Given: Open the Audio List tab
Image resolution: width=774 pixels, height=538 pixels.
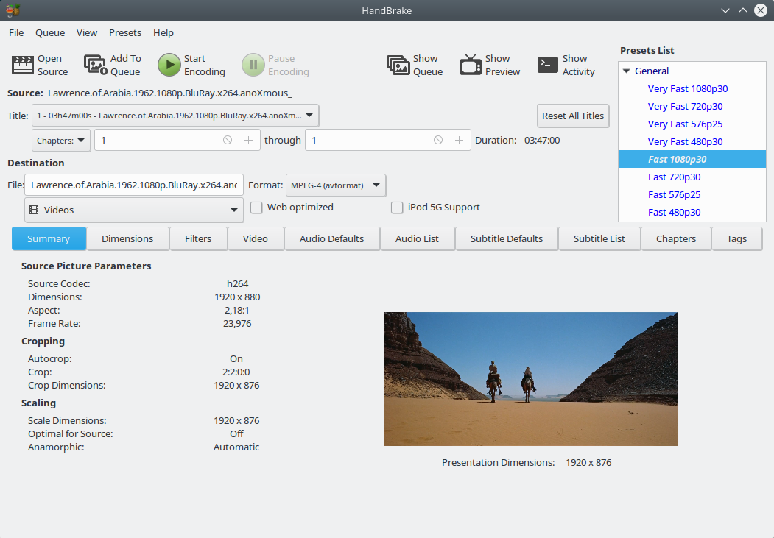Looking at the screenshot, I should [x=417, y=238].
